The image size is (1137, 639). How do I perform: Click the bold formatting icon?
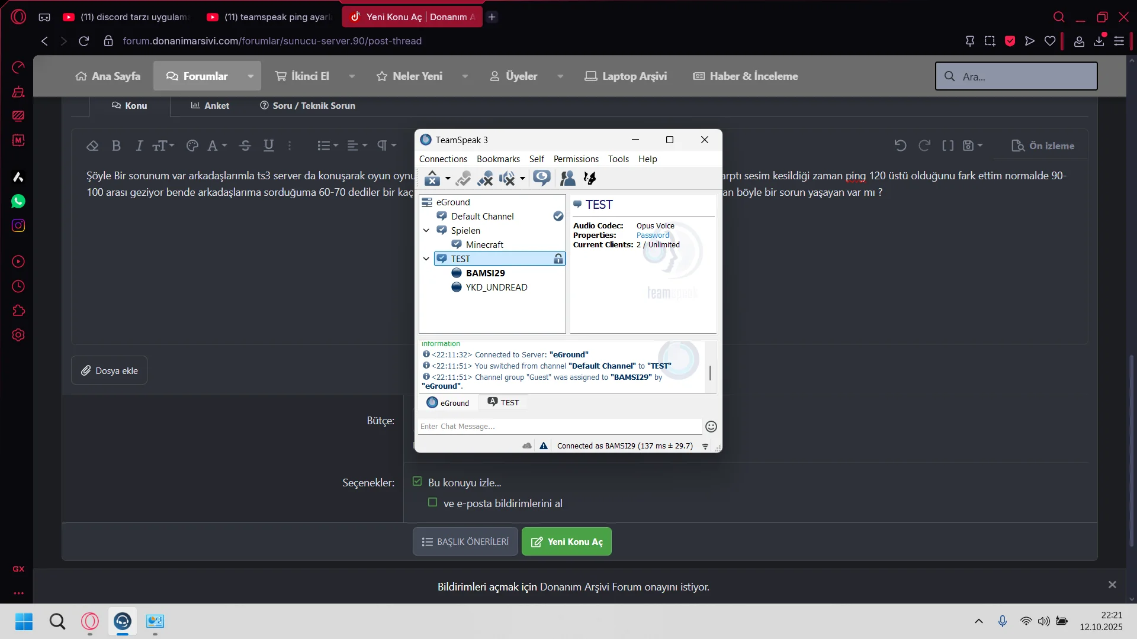coord(116,146)
